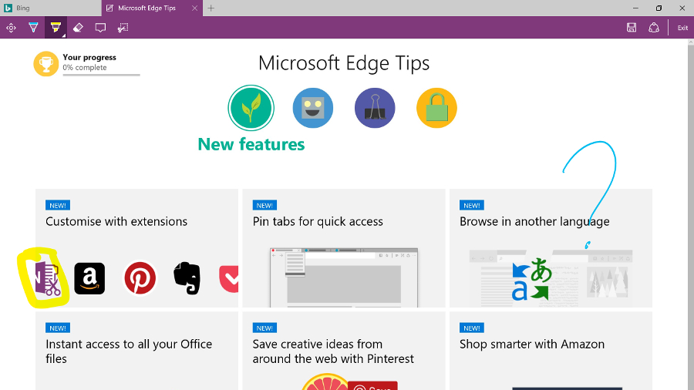The height and width of the screenshot is (390, 694).
Task: Click the pinned tabs browser thumbnail
Action: click(344, 277)
